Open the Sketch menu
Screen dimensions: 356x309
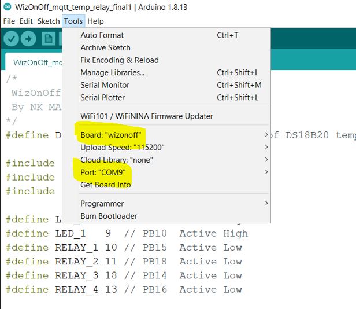48,21
